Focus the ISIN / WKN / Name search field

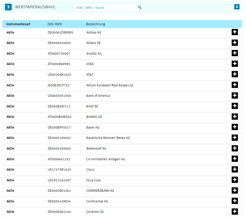(108, 7)
